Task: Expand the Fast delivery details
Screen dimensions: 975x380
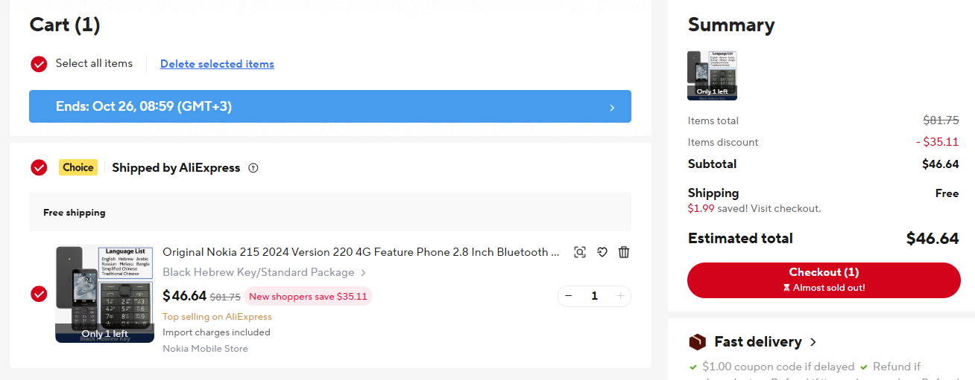Action: tap(813, 342)
